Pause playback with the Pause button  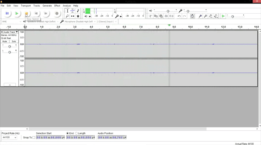[x=7, y=13]
